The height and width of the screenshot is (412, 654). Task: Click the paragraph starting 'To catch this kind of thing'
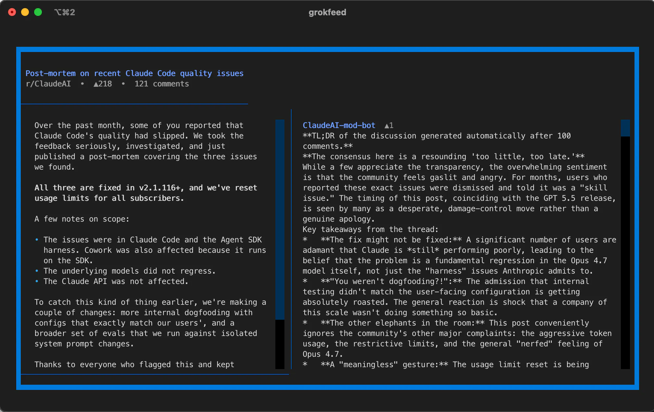[x=150, y=323]
